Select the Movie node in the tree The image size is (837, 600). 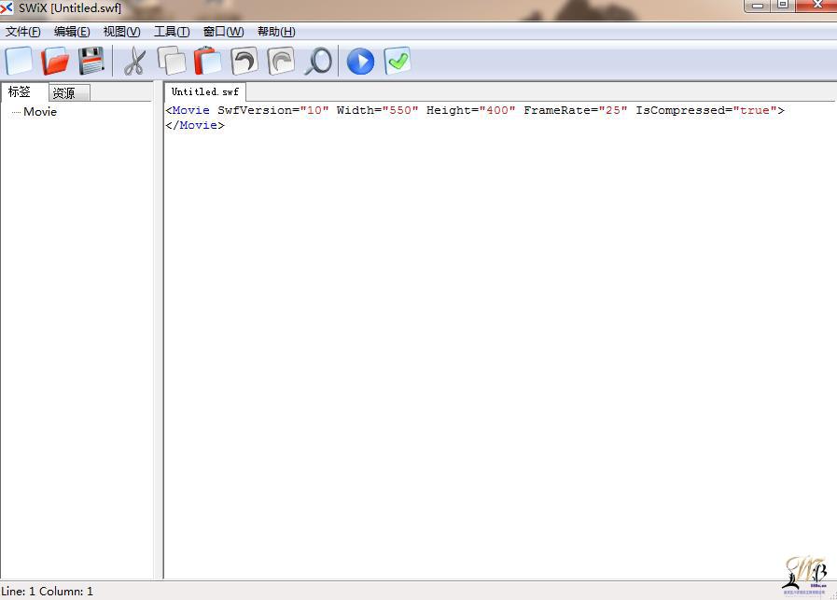point(40,112)
